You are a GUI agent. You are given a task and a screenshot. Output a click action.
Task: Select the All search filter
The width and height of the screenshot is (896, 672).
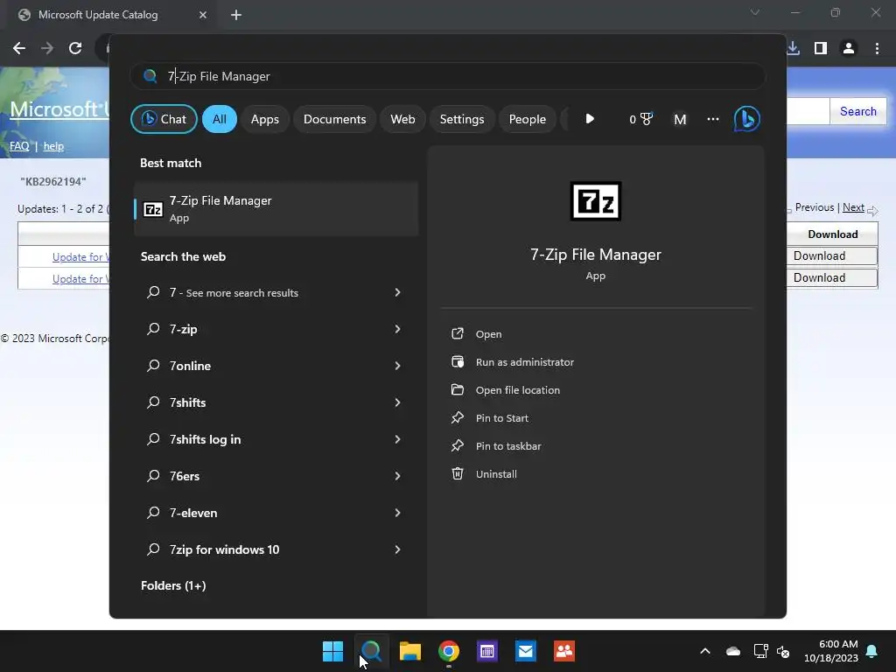220,119
